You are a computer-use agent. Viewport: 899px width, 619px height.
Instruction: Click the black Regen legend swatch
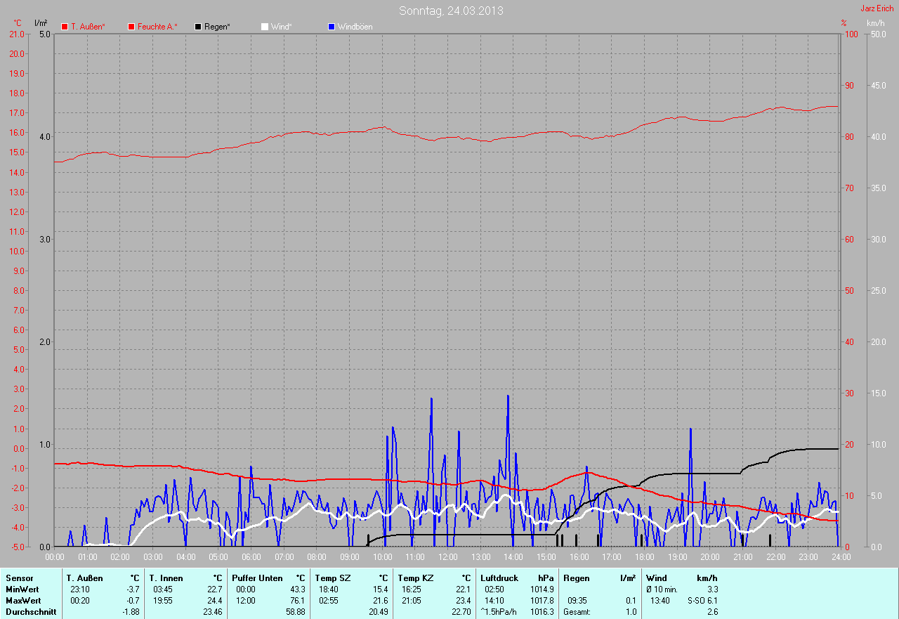click(198, 27)
